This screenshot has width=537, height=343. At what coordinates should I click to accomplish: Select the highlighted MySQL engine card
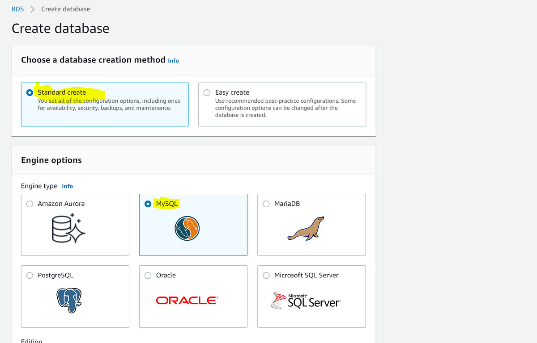(x=193, y=225)
